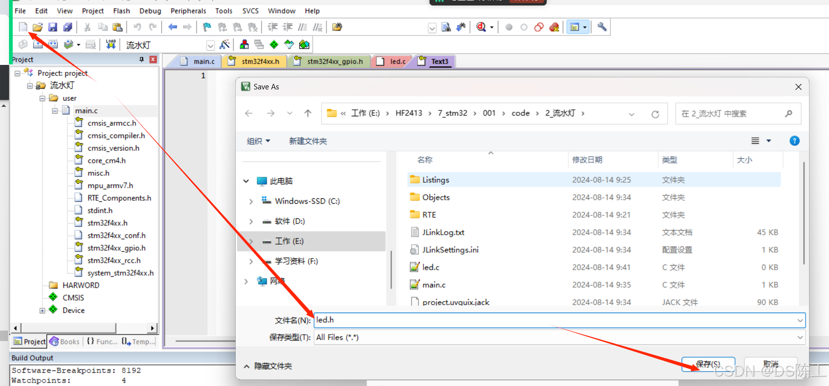
Task: Click the Open file toolbar icon
Action: (x=37, y=27)
